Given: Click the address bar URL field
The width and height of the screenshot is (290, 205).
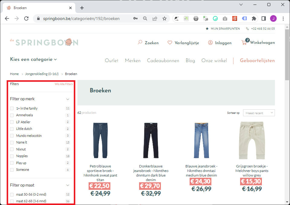Looking at the screenshot, I should click(81, 18).
